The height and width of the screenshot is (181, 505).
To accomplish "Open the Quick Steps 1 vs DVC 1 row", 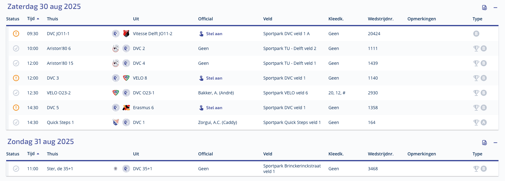I will coord(252,122).
